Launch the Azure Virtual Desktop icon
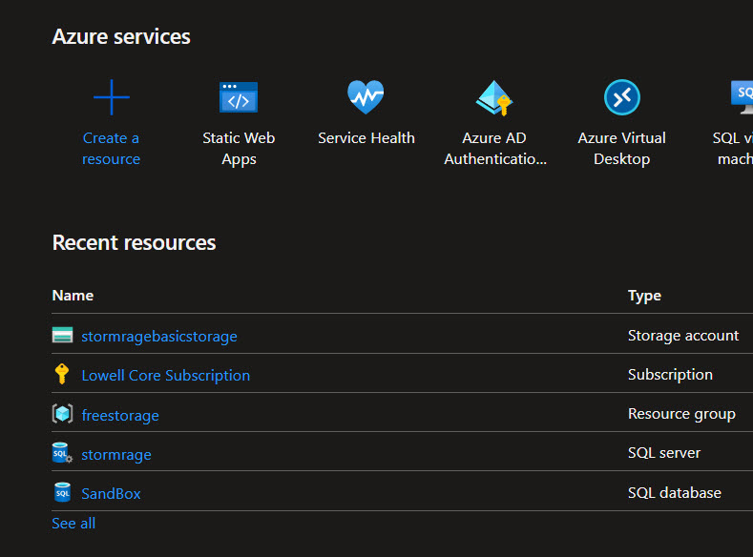This screenshot has width=753, height=557. (x=622, y=97)
